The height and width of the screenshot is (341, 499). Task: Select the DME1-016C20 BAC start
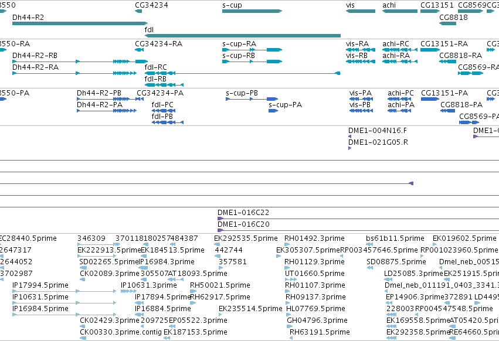220,230
